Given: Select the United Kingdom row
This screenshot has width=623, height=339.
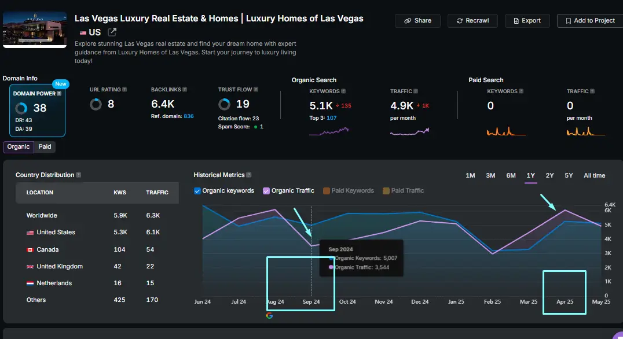Looking at the screenshot, I should [x=97, y=266].
